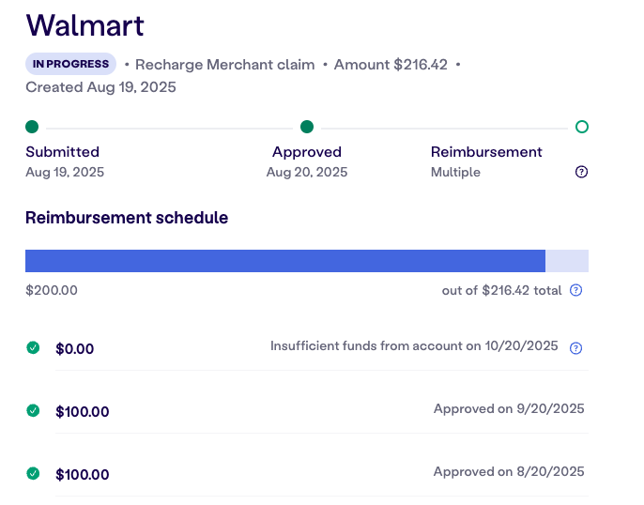The width and height of the screenshot is (644, 505).
Task: Click the green checkmark beside $0.00
Action: [x=33, y=347]
